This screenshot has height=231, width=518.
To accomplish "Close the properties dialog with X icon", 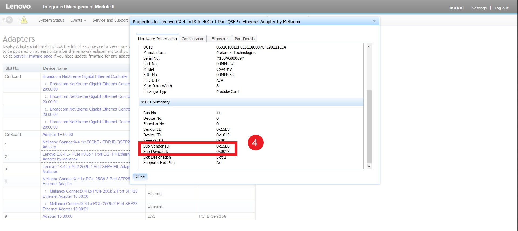I will coord(374,21).
